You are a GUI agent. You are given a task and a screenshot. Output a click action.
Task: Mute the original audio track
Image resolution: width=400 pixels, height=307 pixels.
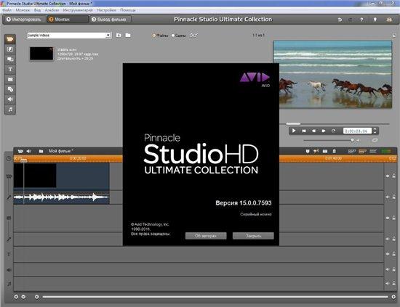coord(388,197)
